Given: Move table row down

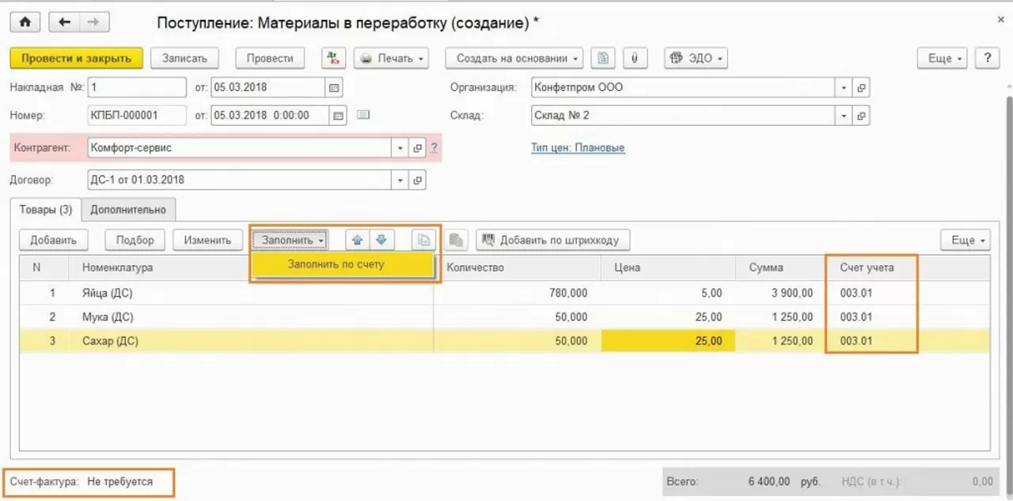Looking at the screenshot, I should pos(381,240).
